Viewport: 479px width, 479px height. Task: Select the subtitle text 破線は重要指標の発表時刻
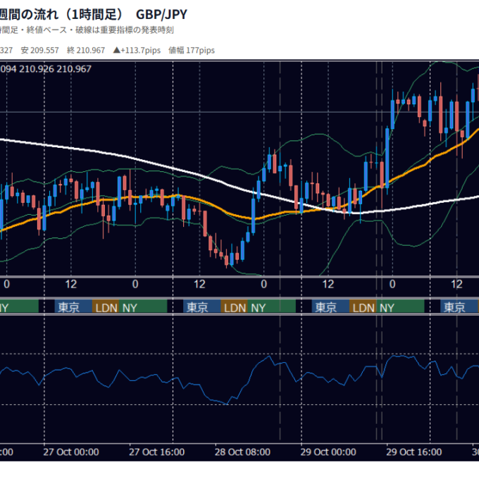pos(125,30)
